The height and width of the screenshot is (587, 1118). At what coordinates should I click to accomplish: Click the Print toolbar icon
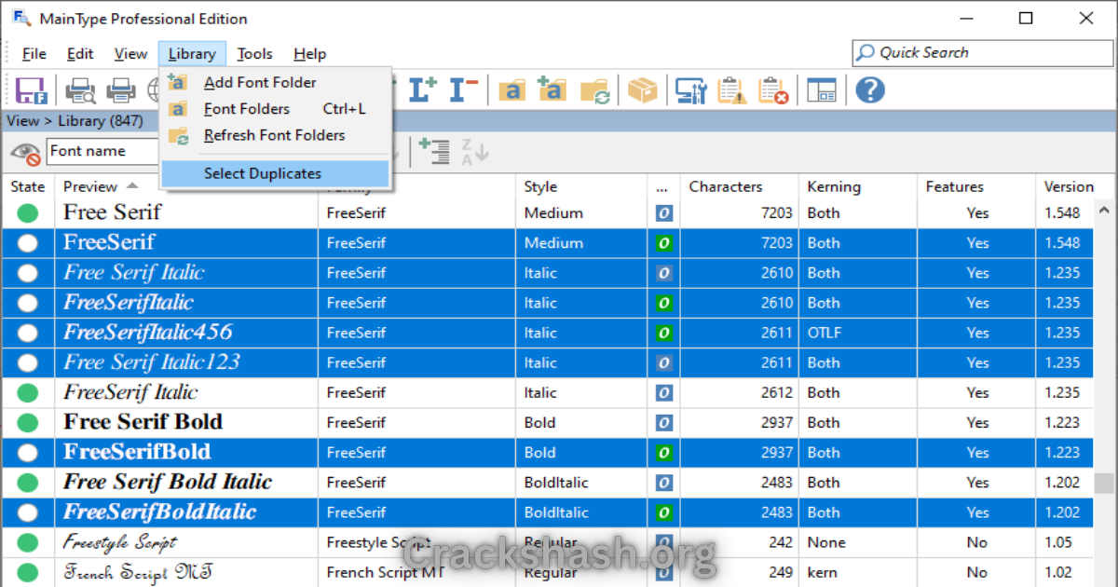click(x=121, y=90)
